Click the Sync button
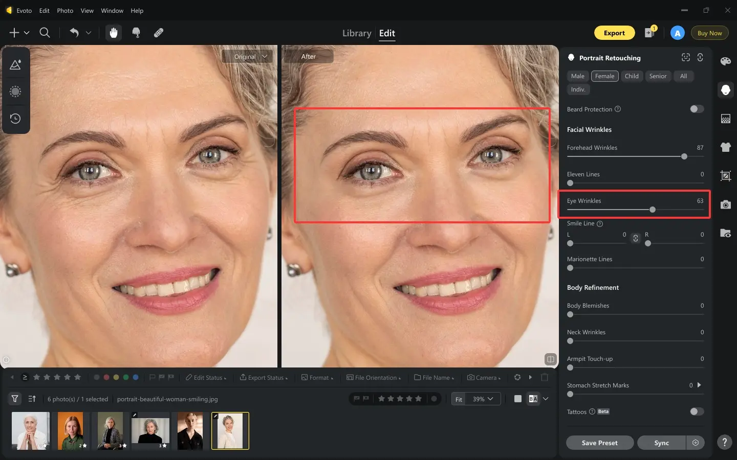Image resolution: width=737 pixels, height=460 pixels. (x=661, y=443)
